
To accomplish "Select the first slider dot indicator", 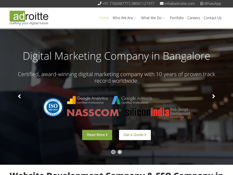I will 113,152.
